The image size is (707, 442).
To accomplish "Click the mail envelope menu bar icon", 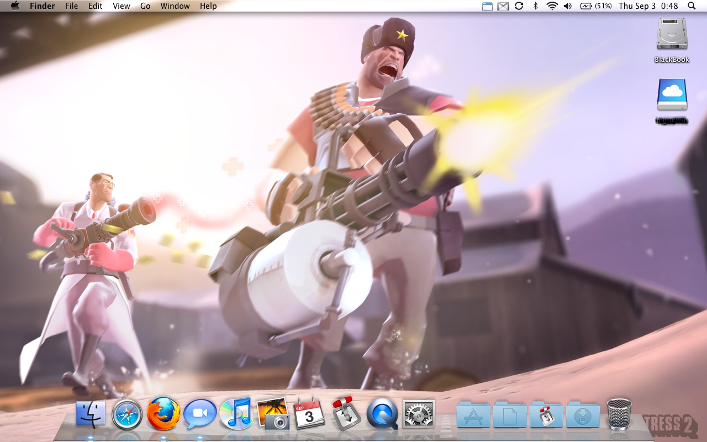I will [x=503, y=6].
